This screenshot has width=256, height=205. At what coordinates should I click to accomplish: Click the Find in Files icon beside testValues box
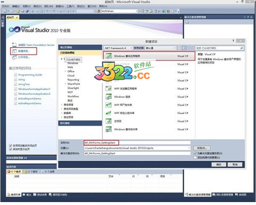point(98,11)
